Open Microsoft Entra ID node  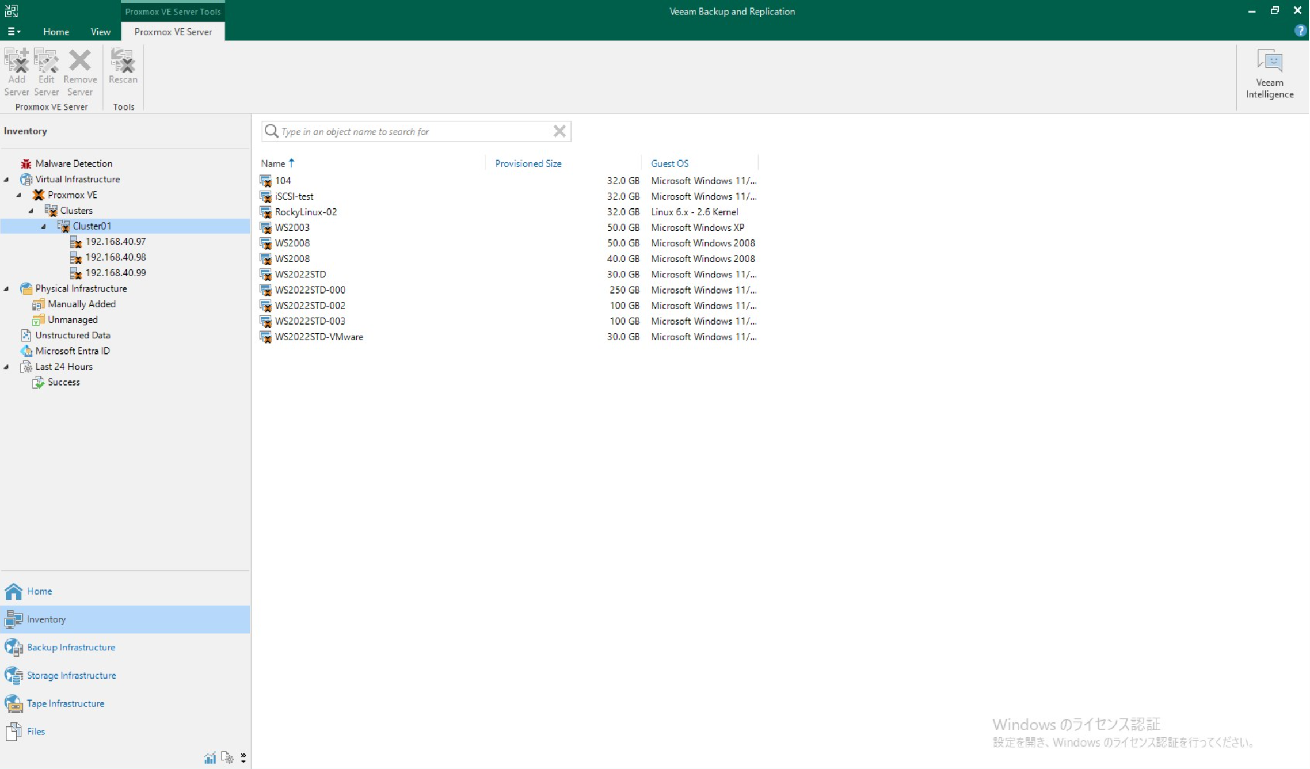click(73, 351)
